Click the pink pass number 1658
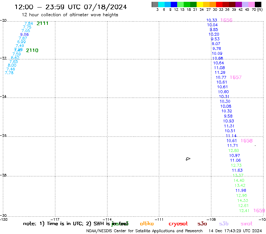 click(247, 141)
